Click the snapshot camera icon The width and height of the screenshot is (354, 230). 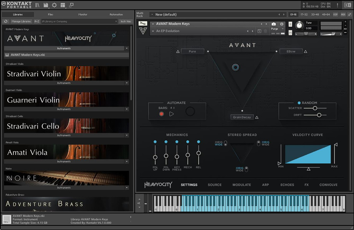[x=274, y=24]
